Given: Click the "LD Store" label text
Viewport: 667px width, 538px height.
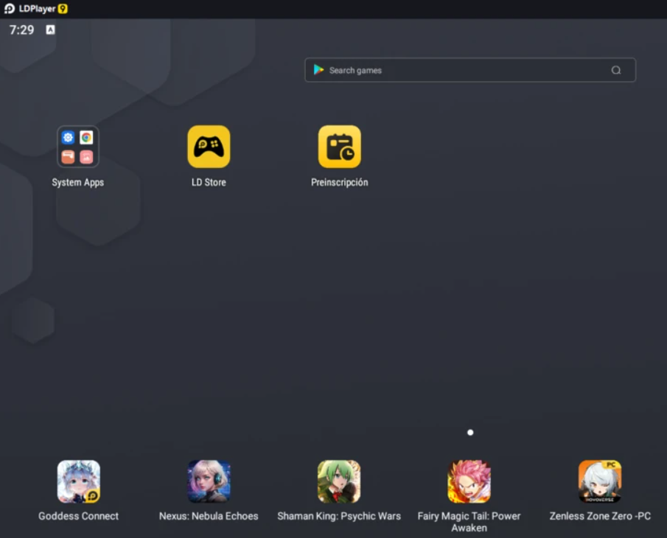Looking at the screenshot, I should [x=209, y=183].
